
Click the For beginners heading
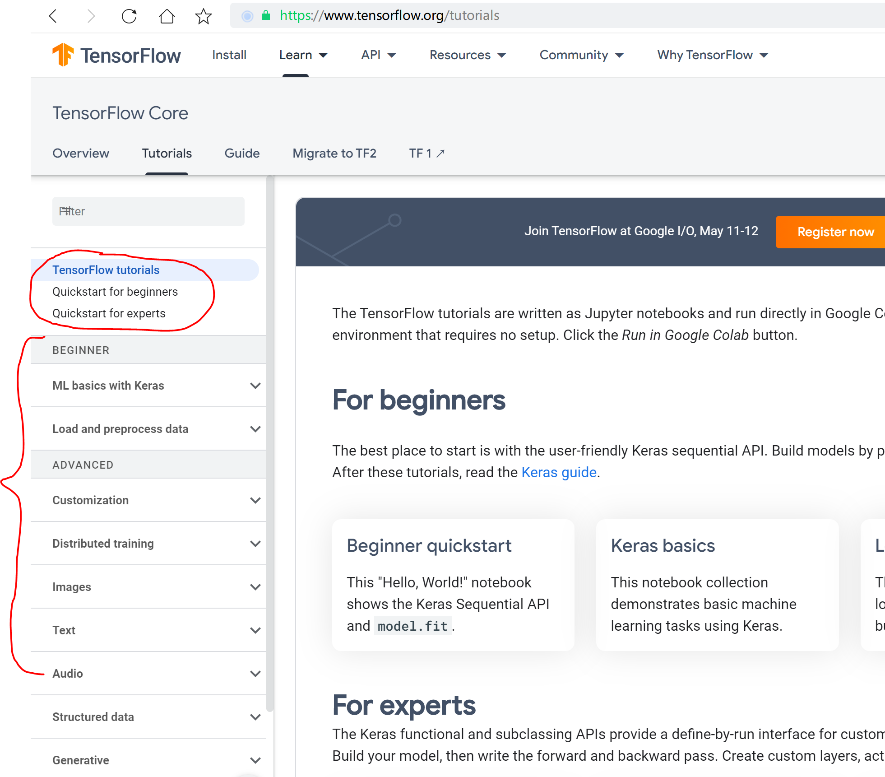419,400
